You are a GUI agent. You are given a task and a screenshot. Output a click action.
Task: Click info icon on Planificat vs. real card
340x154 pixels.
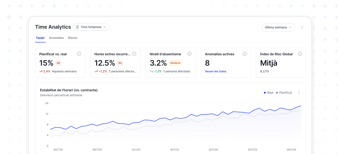tap(79, 54)
